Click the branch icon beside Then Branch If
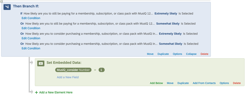The width and height of the screenshot is (245, 95). click(x=7, y=7)
